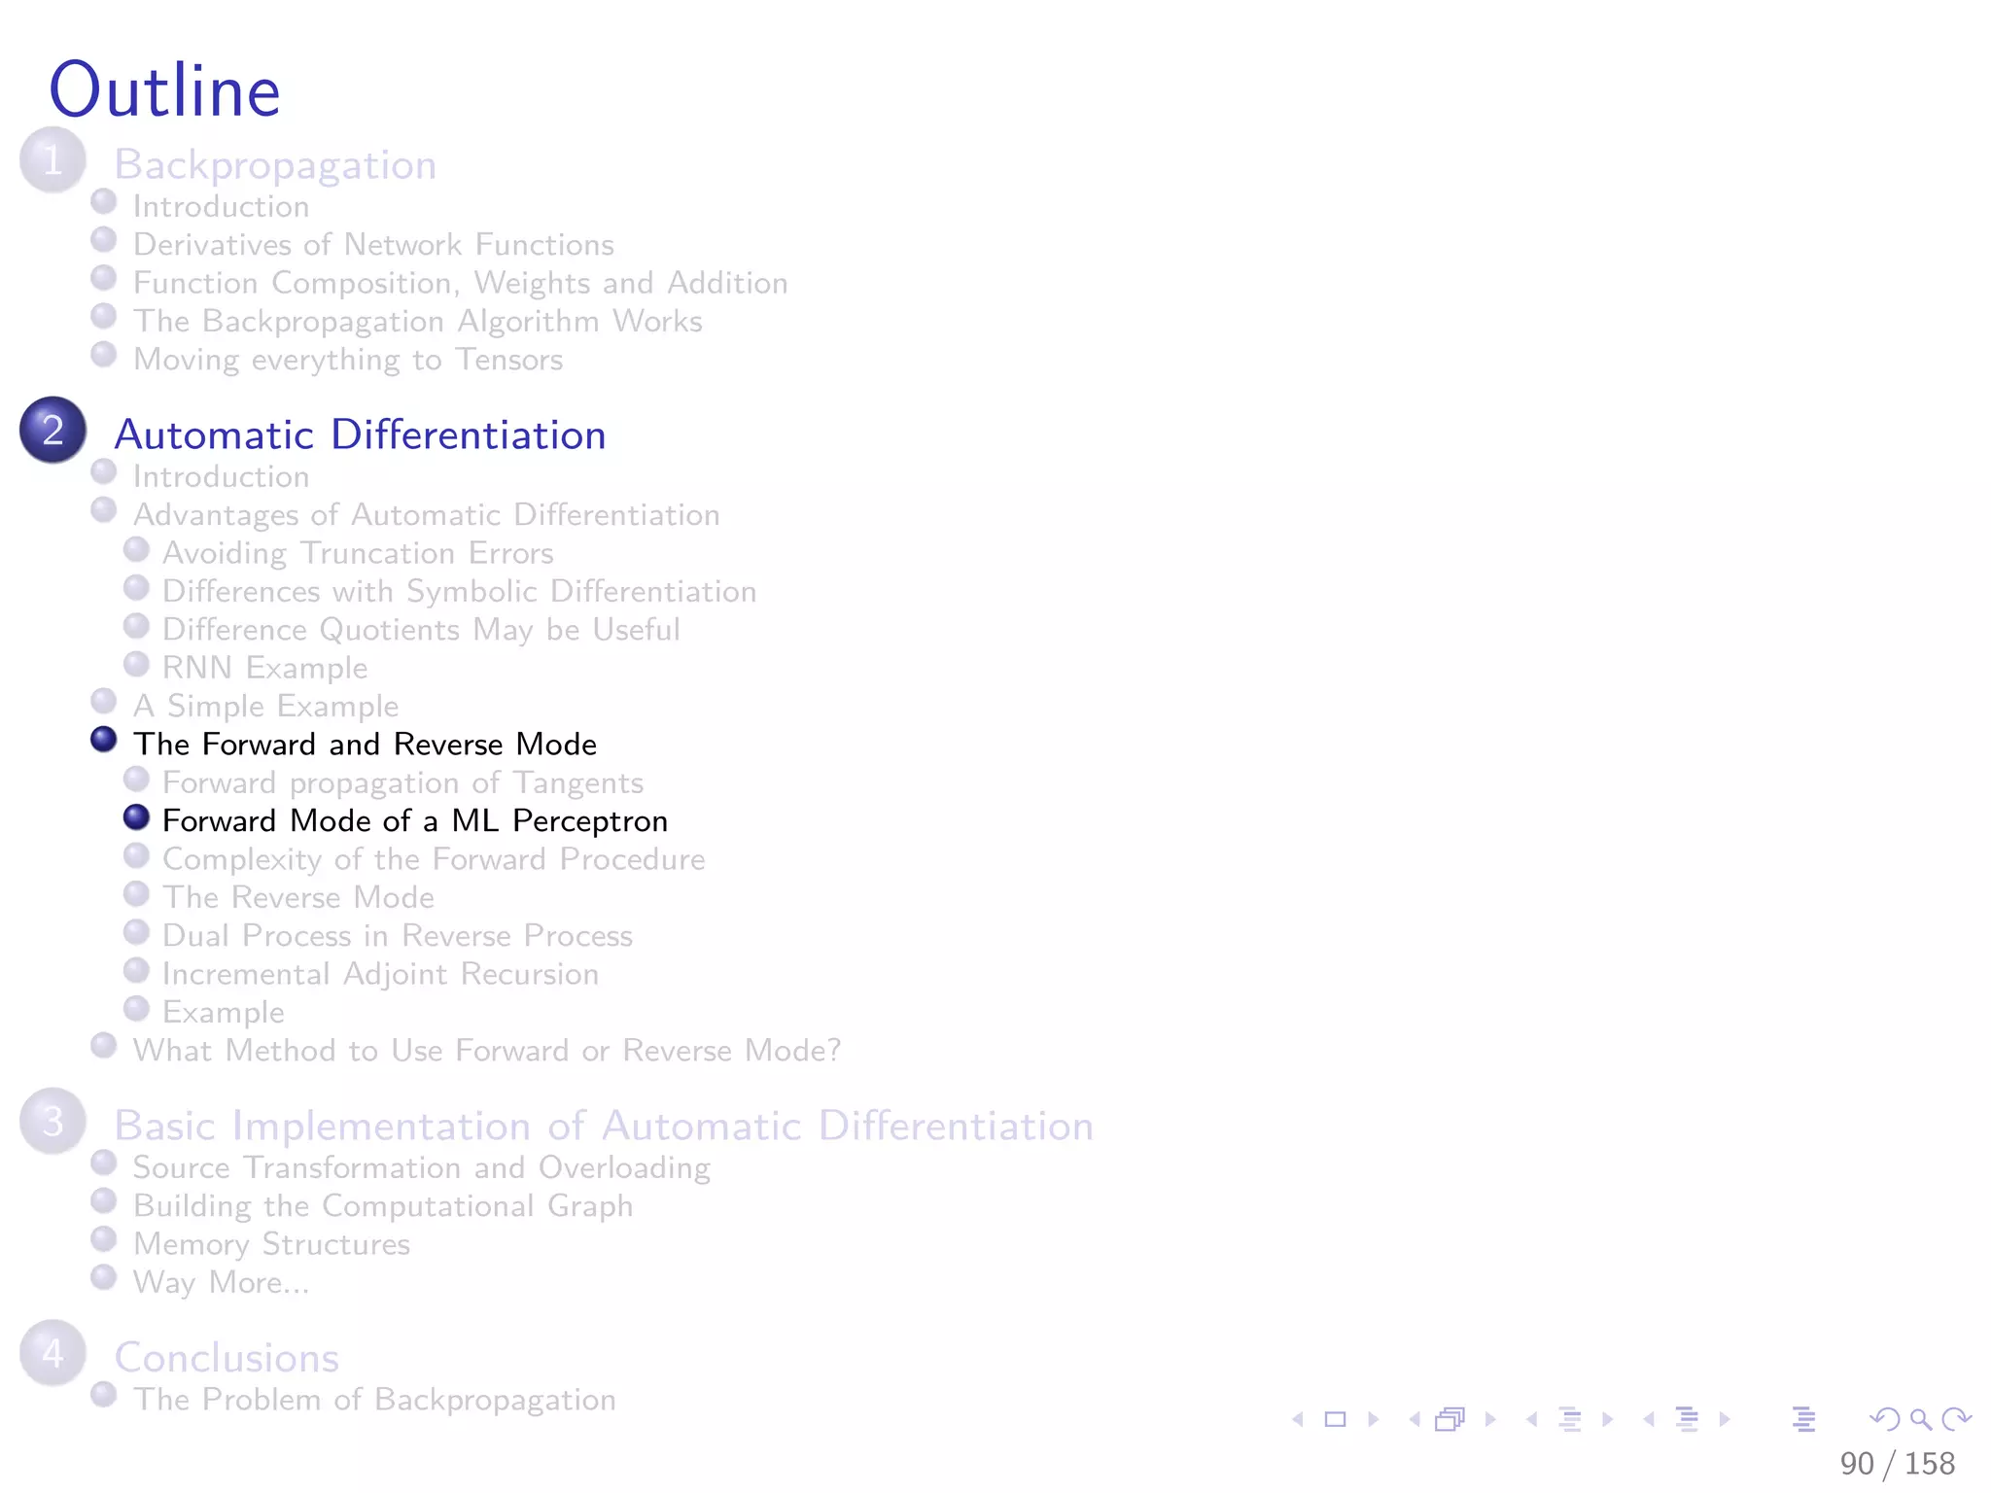
Task: Click the previous slide arrow in navigation bar
Action: 1298,1420
